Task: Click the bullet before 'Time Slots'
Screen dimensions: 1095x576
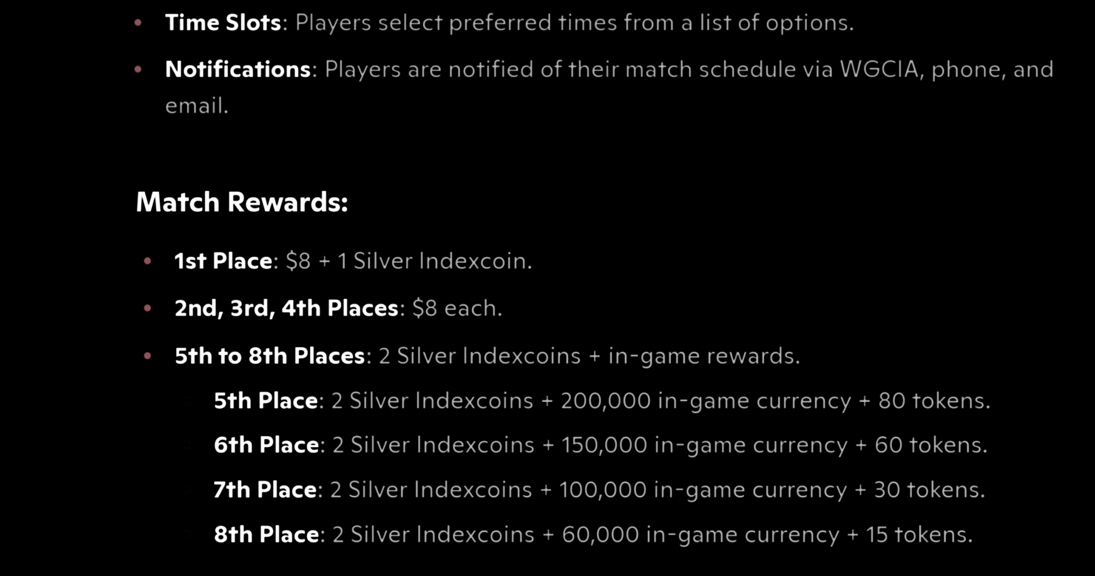Action: pos(138,22)
